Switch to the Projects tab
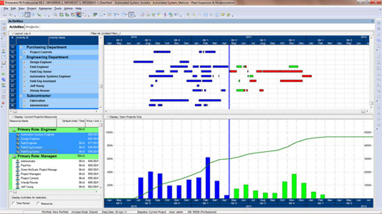 (x=32, y=27)
